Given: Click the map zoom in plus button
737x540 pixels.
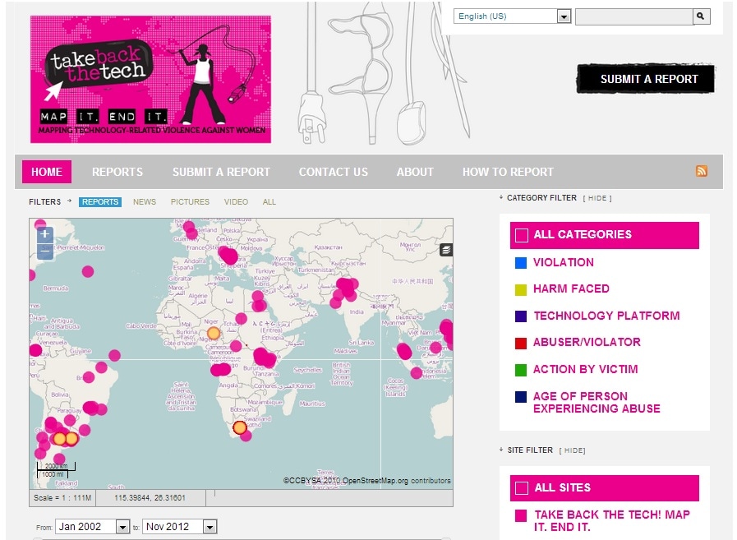Looking at the screenshot, I should coord(45,234).
